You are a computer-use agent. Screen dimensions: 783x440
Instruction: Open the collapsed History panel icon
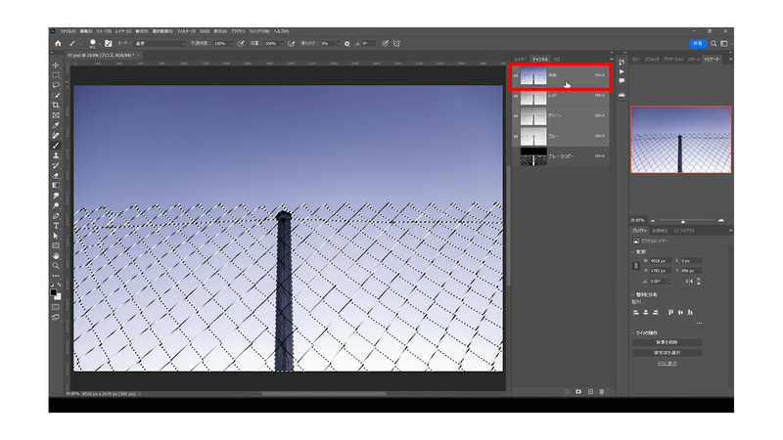(622, 63)
